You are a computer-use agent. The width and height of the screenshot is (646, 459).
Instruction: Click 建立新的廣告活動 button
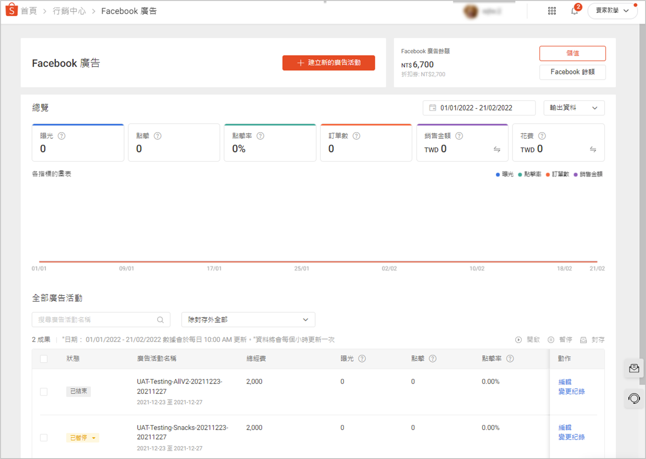click(x=329, y=63)
